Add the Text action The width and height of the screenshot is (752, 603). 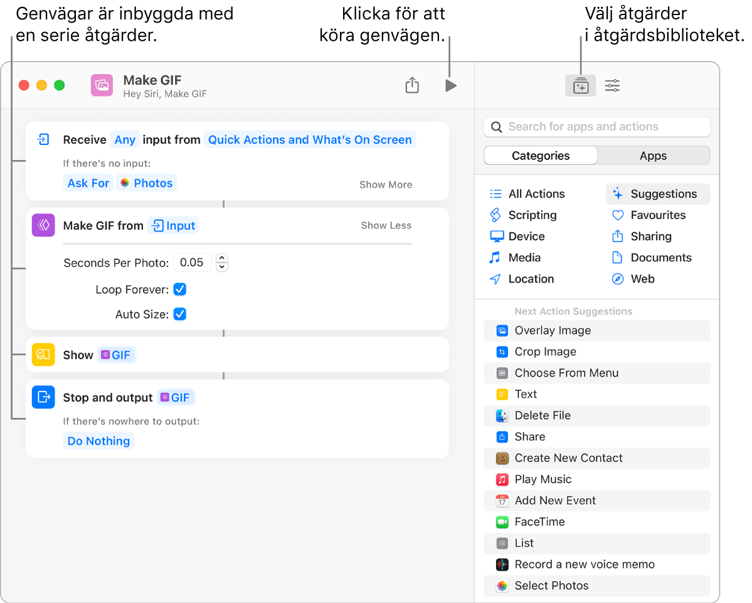click(596, 394)
